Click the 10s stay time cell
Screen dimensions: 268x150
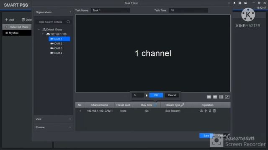tap(146, 111)
